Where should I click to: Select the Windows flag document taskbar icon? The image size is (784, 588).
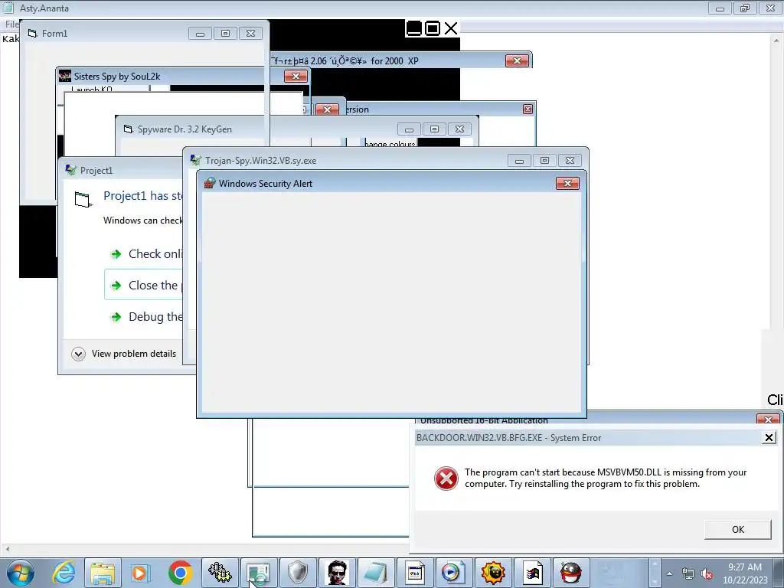[532, 573]
